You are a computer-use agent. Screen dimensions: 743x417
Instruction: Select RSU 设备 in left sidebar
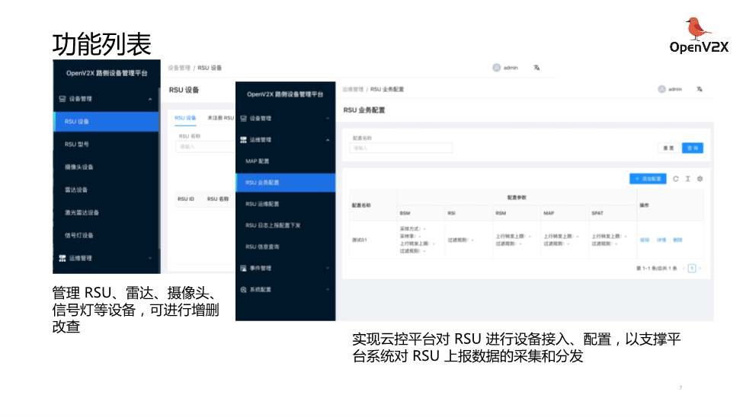(107, 122)
